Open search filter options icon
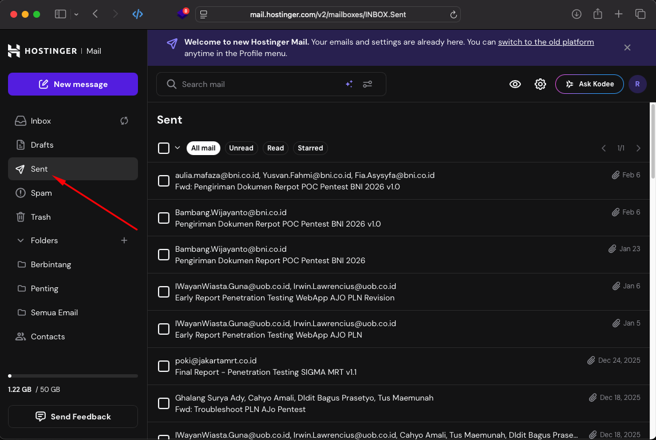Viewport: 656px width, 440px height. pyautogui.click(x=367, y=84)
